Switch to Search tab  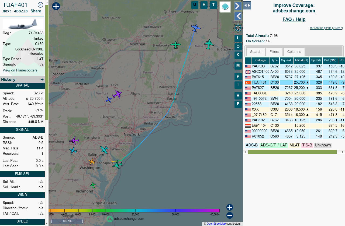pyautogui.click(x=256, y=52)
